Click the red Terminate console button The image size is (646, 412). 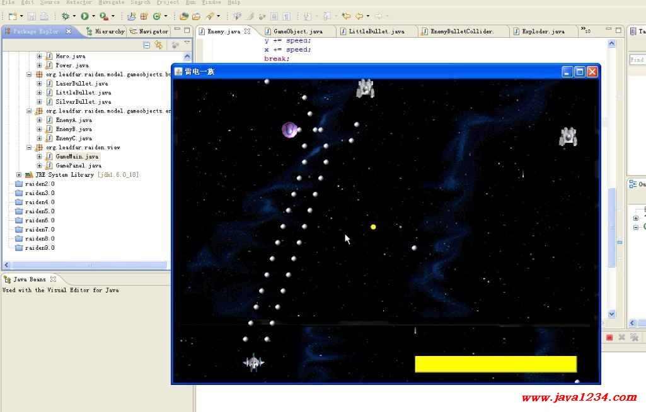click(x=609, y=338)
